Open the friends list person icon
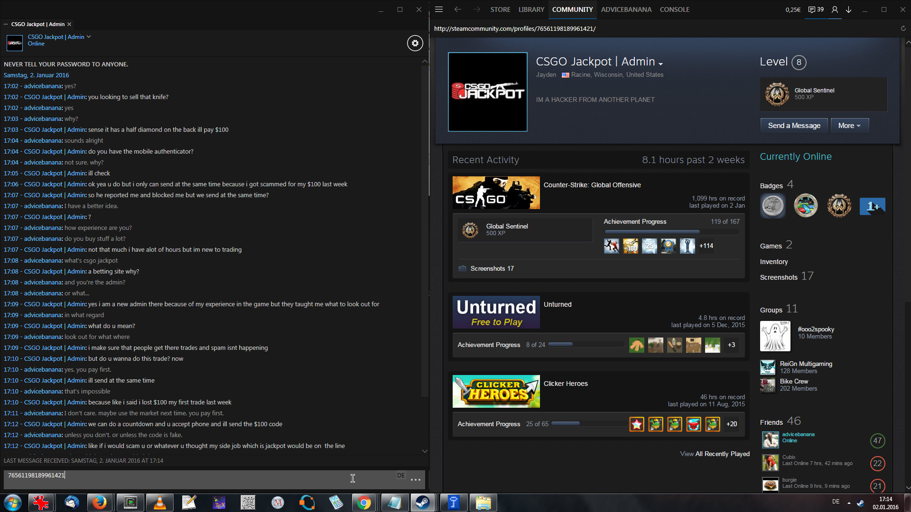Screen dimensions: 911x512 point(835,9)
